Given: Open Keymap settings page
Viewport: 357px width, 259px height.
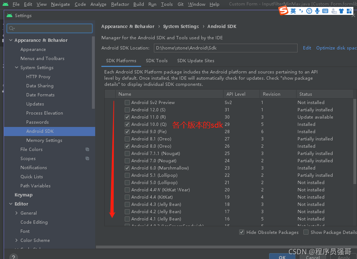Looking at the screenshot, I should click(x=23, y=195).
